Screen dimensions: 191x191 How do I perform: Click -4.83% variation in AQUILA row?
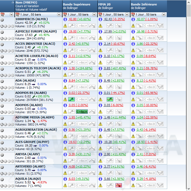coord(42,182)
